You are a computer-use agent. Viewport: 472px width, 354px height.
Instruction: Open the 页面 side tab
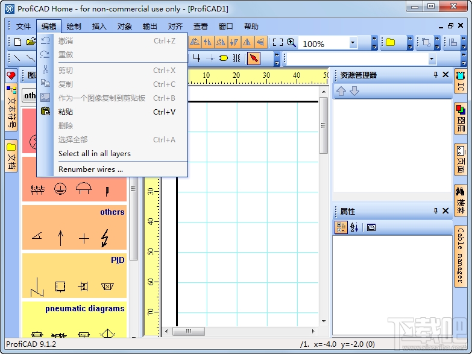coord(461,159)
